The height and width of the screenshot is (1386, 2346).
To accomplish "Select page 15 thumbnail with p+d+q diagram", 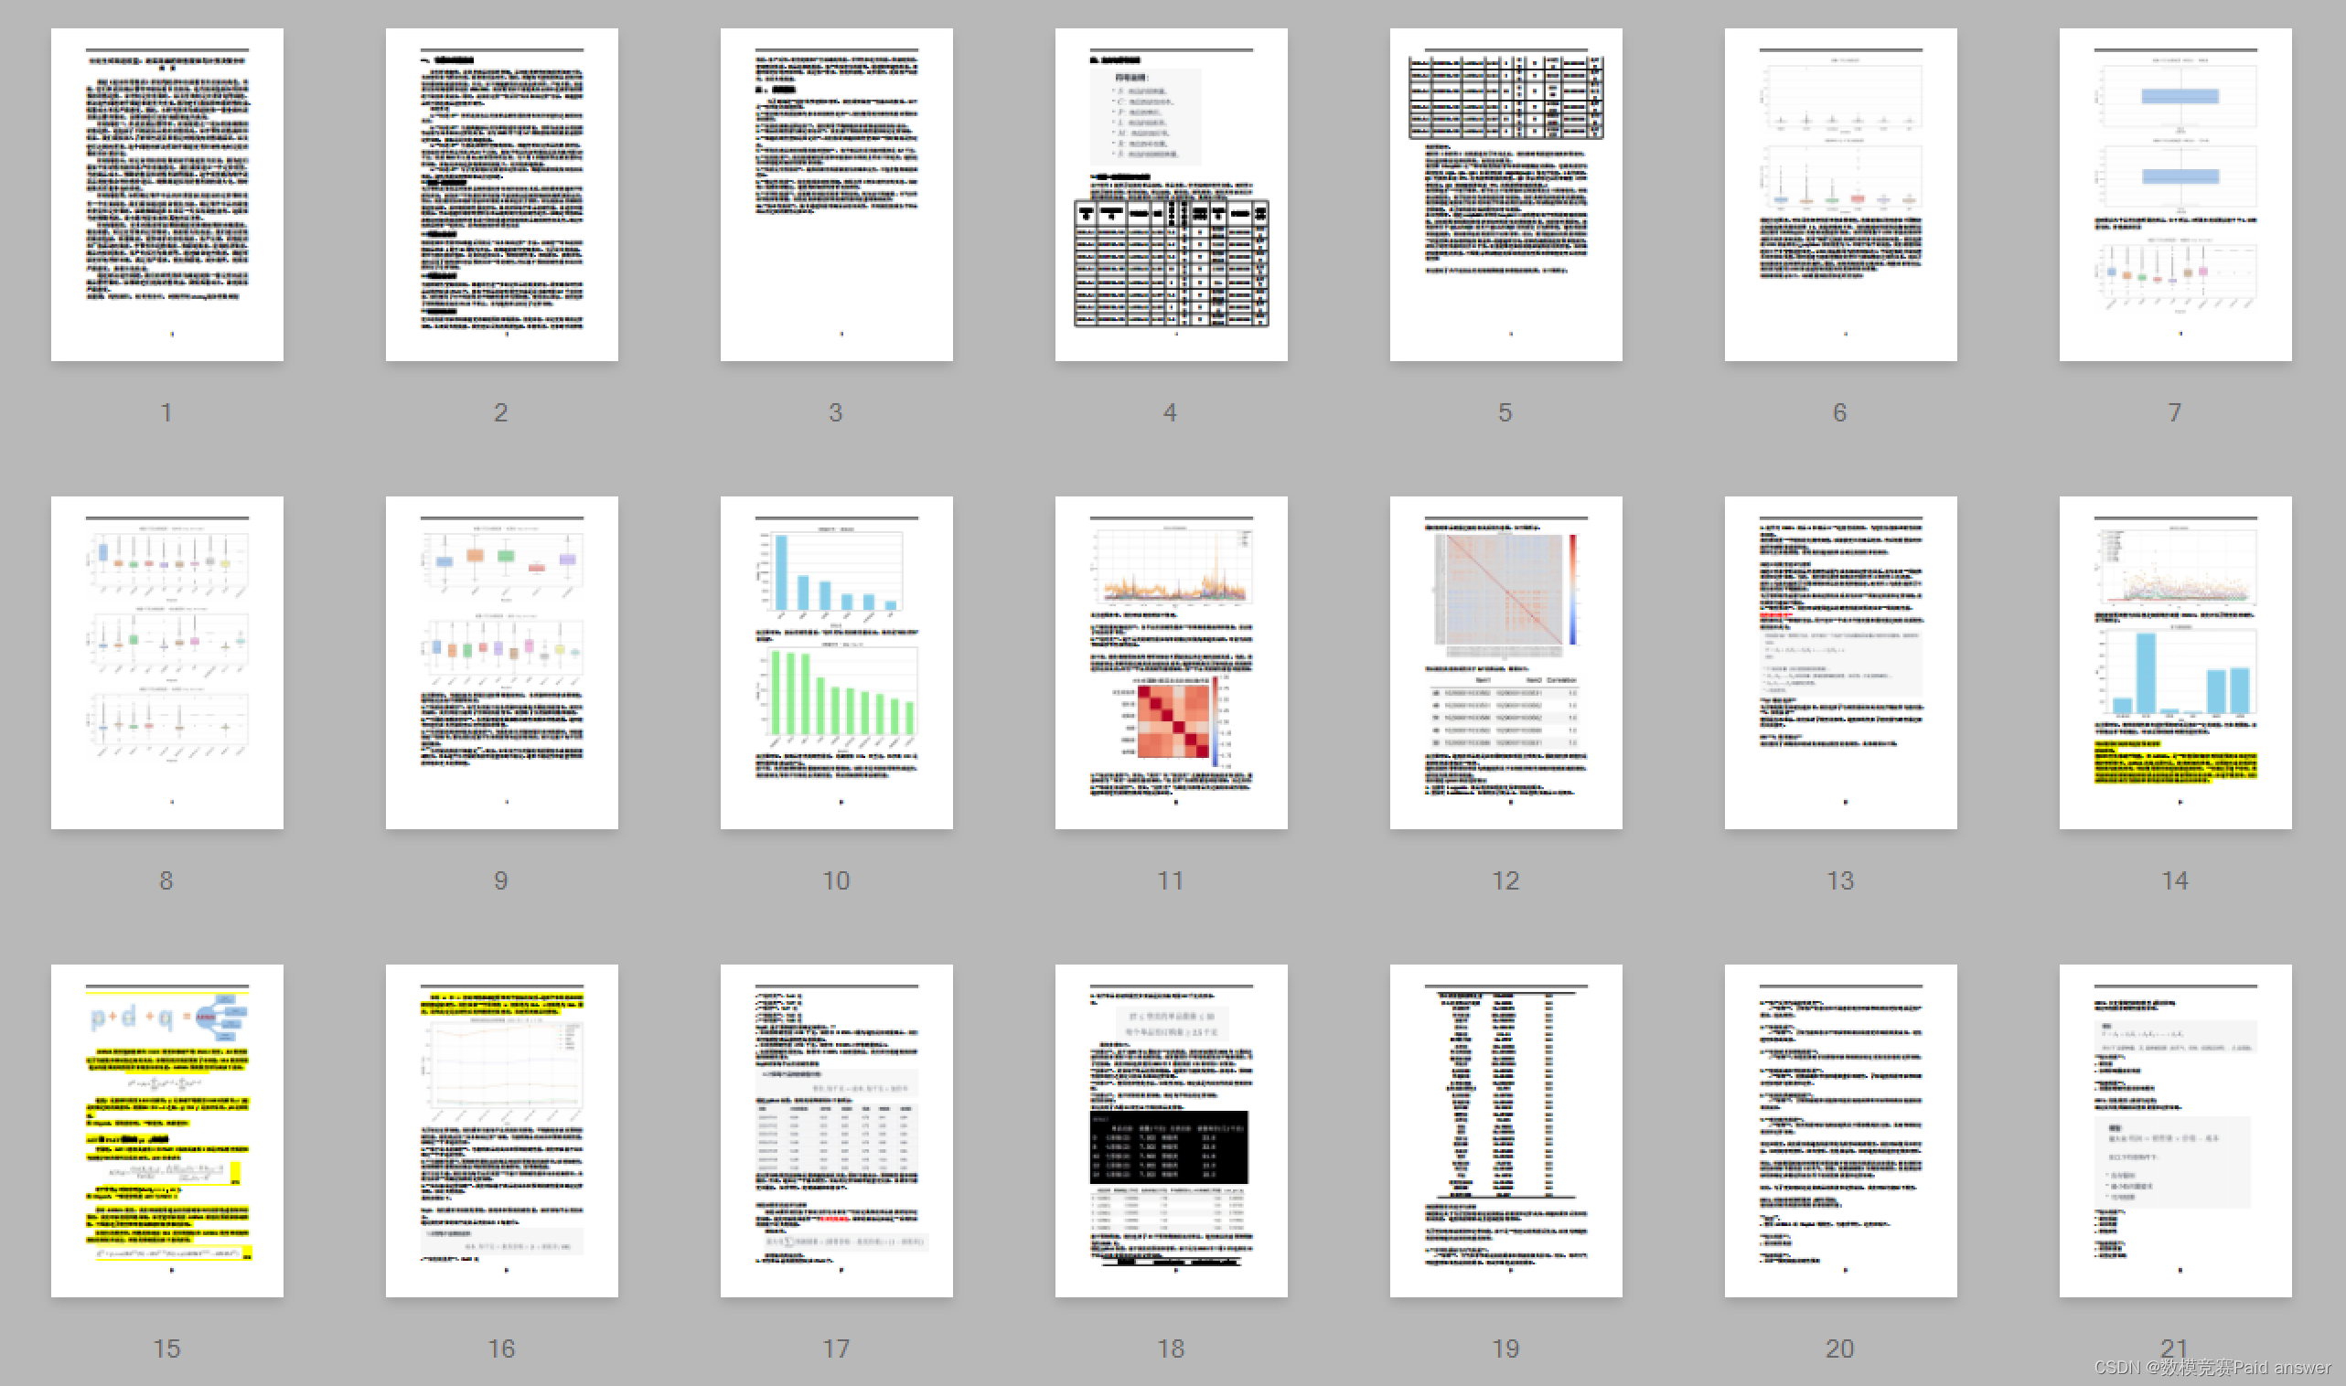I will click(167, 1130).
